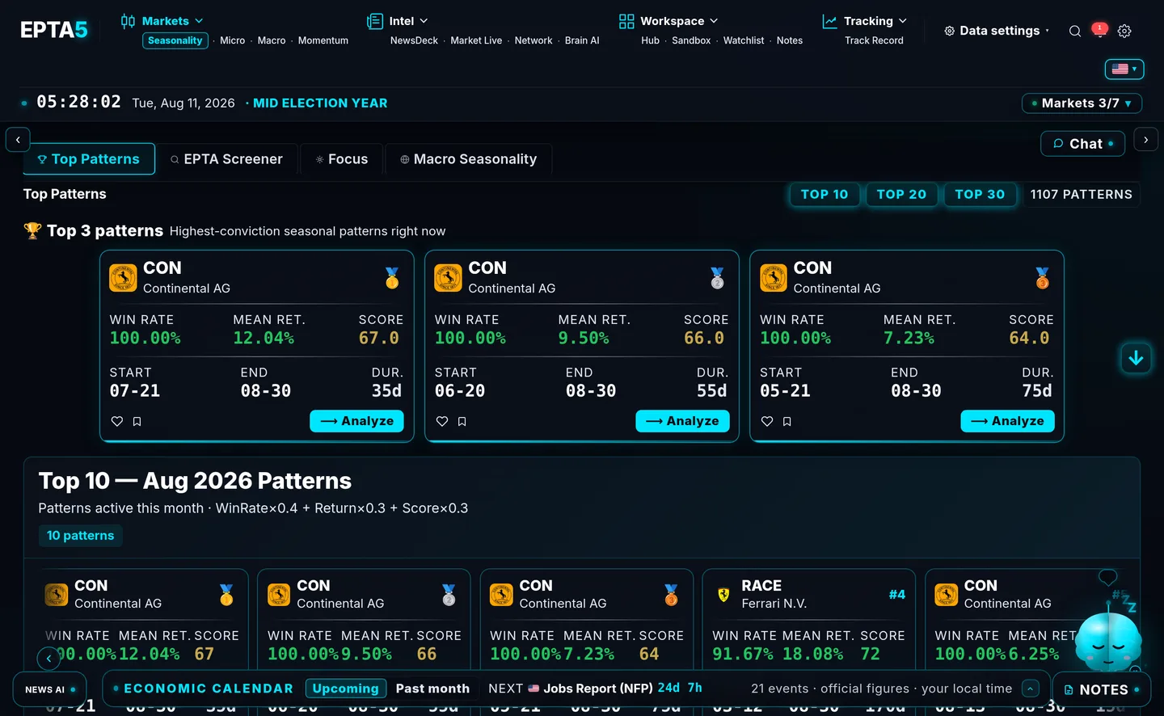Image resolution: width=1164 pixels, height=716 pixels.
Task: Open the notifications bell with red badge
Action: pos(1099,30)
